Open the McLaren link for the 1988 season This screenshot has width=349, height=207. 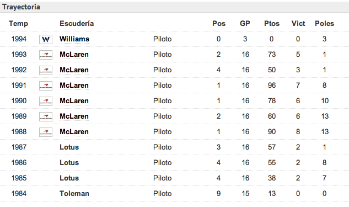74,132
